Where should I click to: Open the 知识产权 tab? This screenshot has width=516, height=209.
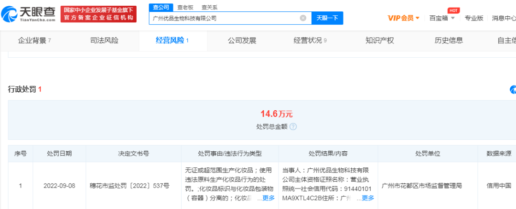pos(379,41)
